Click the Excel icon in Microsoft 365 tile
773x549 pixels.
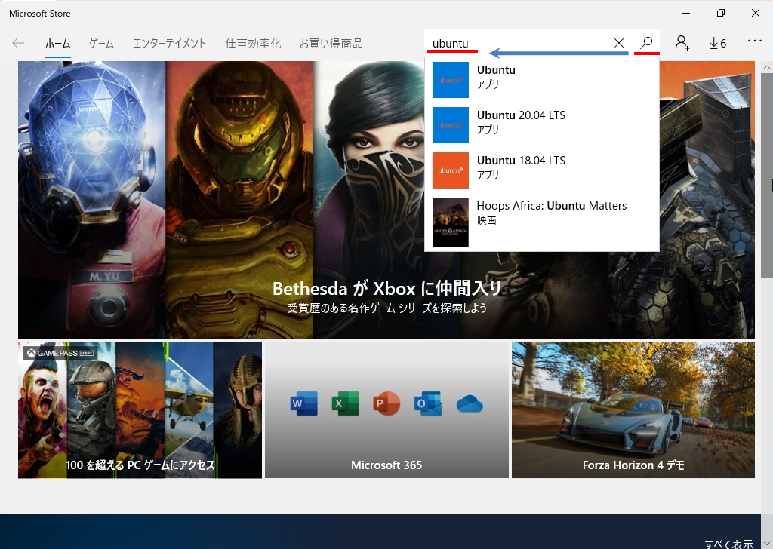tap(345, 403)
